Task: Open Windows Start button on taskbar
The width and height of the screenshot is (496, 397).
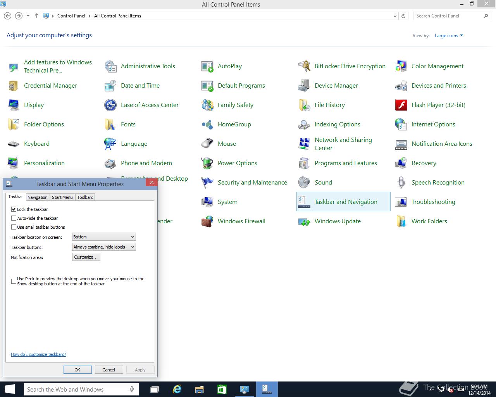Action: point(9,389)
